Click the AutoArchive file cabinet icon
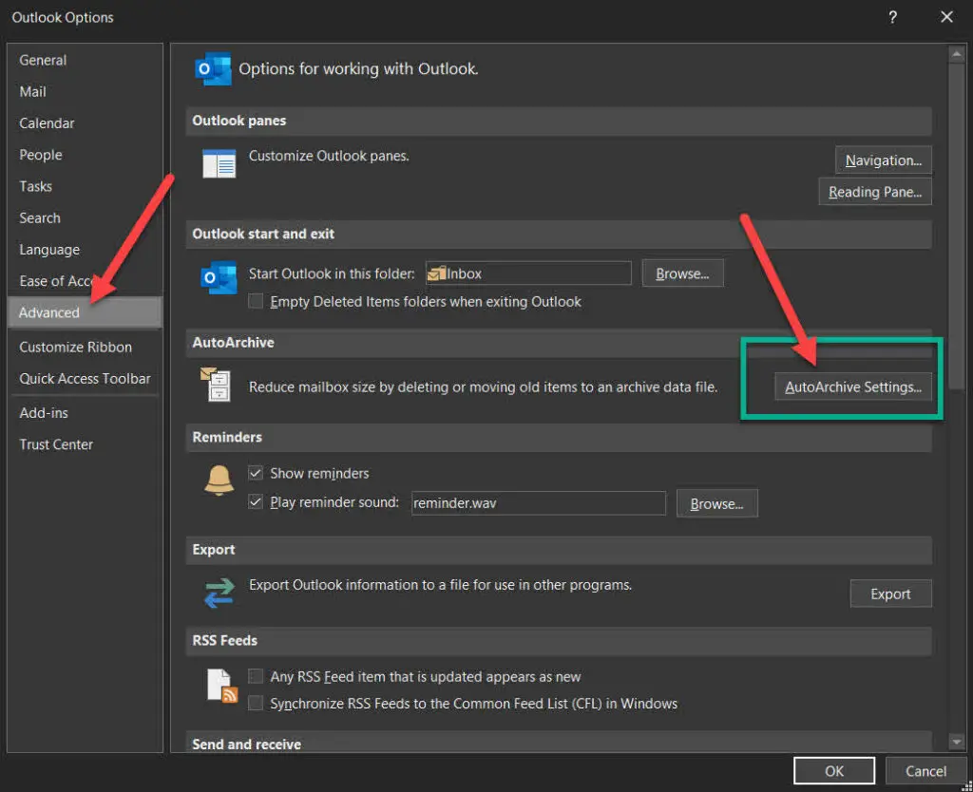Viewport: 973px width, 792px height. (x=216, y=384)
